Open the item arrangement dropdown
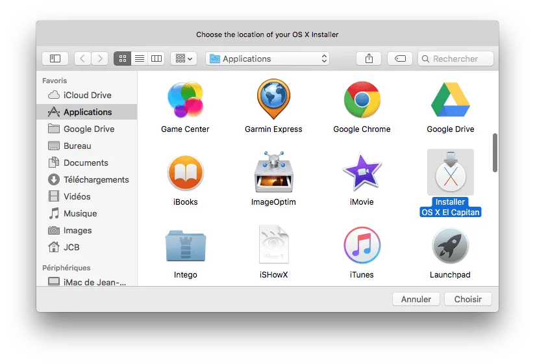The height and width of the screenshot is (364, 535). coord(184,58)
